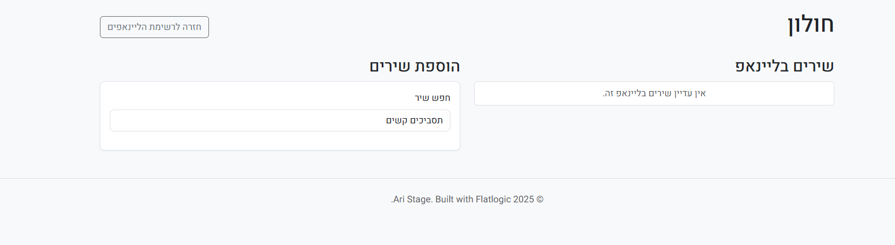Click the © copyright symbol in footer
895x245 pixels.
[540, 199]
